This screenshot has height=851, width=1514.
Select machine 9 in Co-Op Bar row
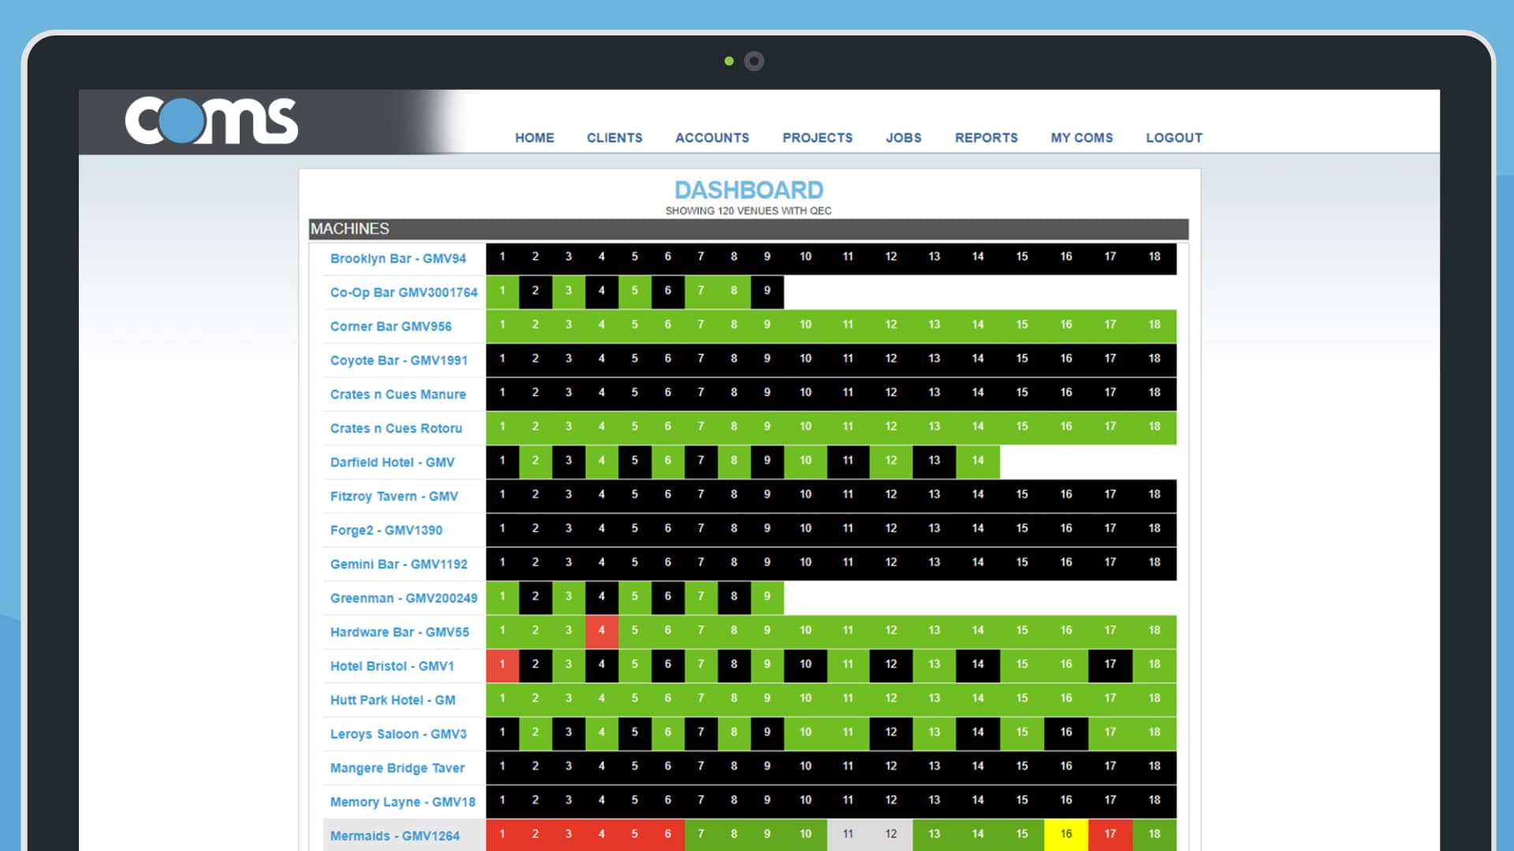coord(766,291)
